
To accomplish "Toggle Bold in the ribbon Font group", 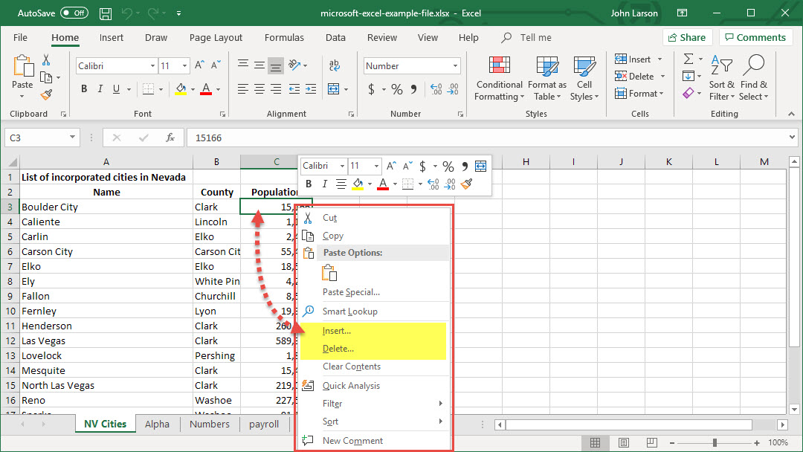I will (x=84, y=89).
